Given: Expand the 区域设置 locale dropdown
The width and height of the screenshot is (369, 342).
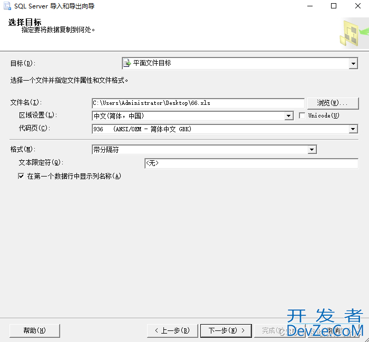Looking at the screenshot, I should pyautogui.click(x=288, y=116).
